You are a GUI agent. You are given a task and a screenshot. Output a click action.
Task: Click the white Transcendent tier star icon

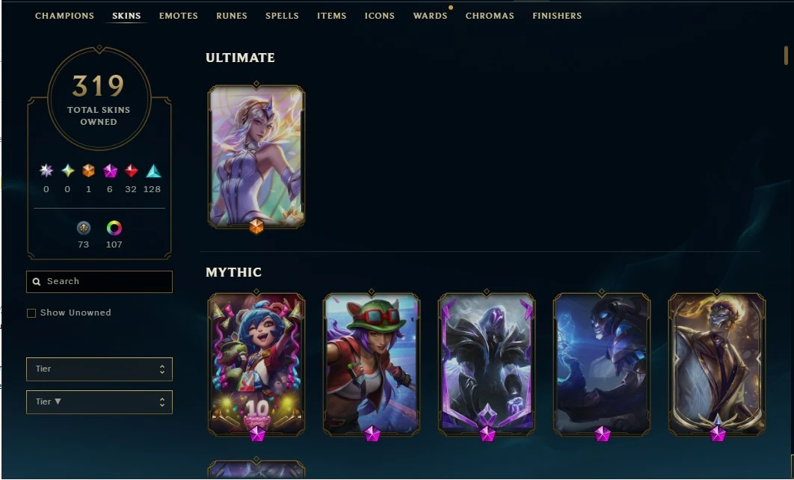[x=46, y=171]
